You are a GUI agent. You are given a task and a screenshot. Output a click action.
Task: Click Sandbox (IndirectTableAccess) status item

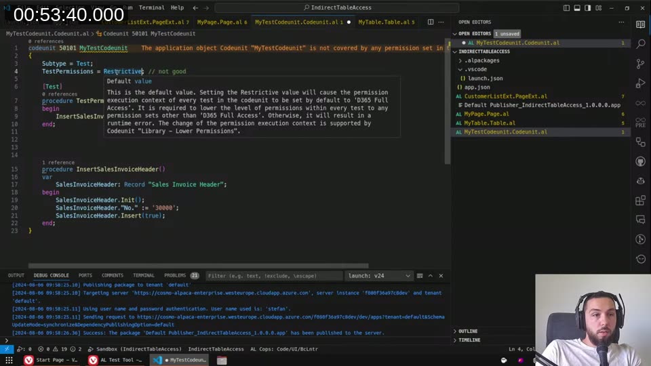(135, 349)
